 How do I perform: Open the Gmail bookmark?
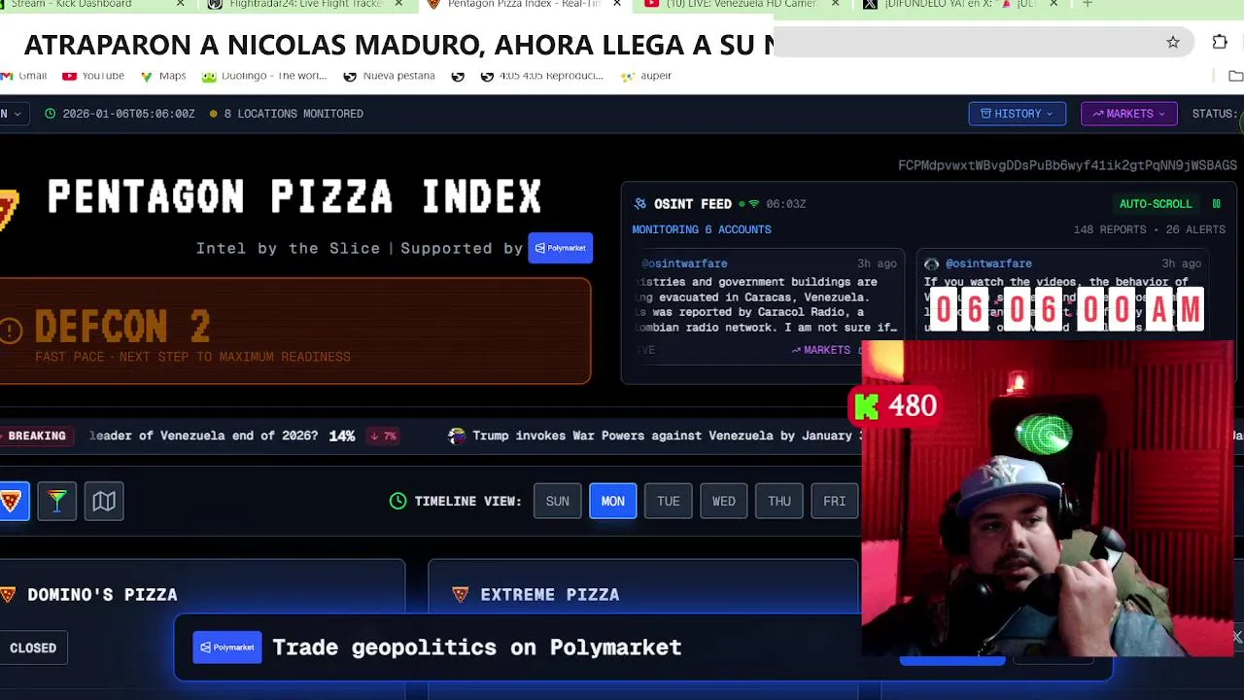[x=23, y=76]
